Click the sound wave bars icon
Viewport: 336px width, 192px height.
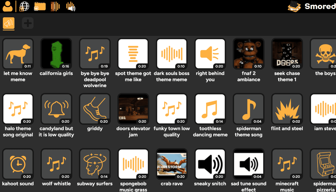pyautogui.click(x=55, y=6)
